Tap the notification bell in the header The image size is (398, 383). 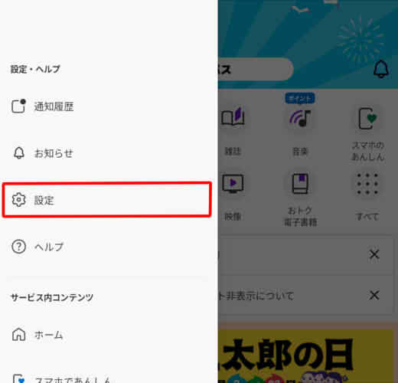point(381,69)
